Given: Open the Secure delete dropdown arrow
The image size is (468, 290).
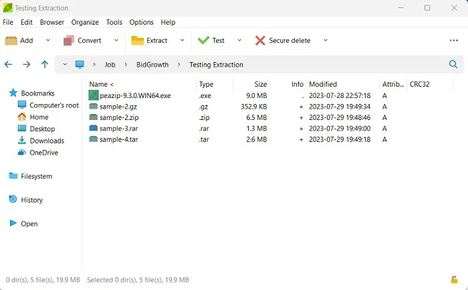Looking at the screenshot, I should pos(326,40).
